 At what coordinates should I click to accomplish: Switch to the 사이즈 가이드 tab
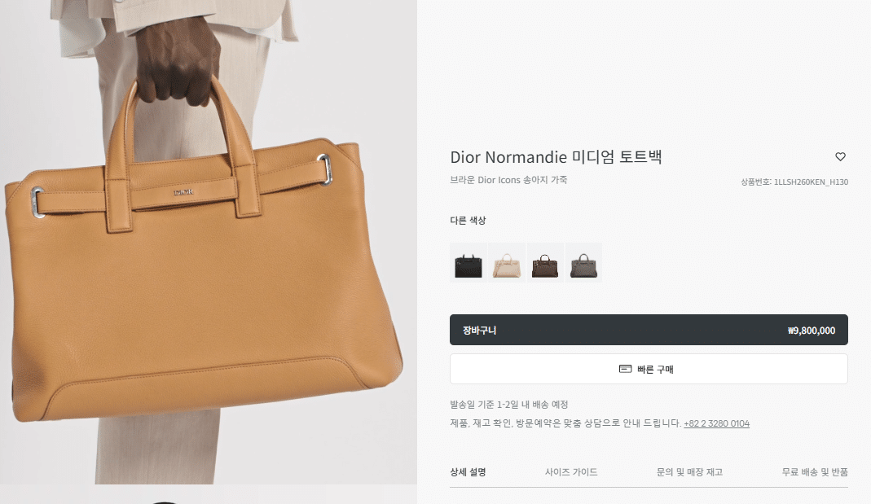pos(571,471)
